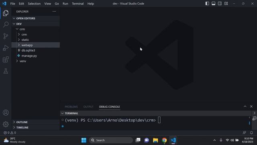This screenshot has width=257, height=145.
Task: Open the Accounts menu icon
Action: tap(6, 113)
